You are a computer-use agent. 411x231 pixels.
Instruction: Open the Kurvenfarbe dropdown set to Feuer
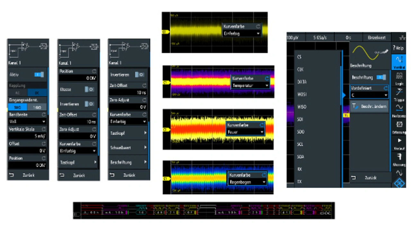click(245, 132)
